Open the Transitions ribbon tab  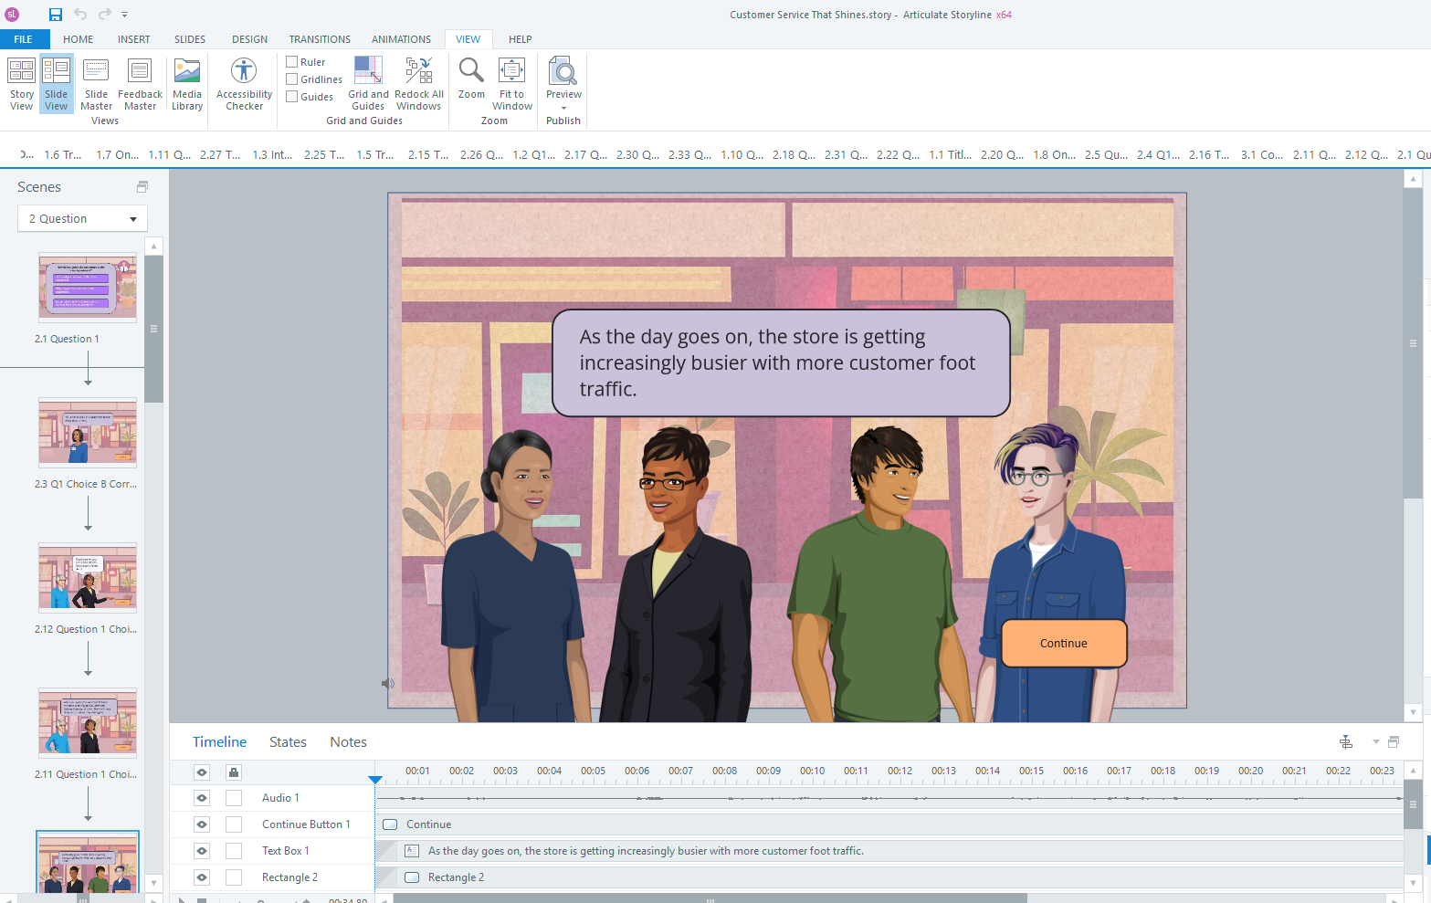pyautogui.click(x=320, y=39)
